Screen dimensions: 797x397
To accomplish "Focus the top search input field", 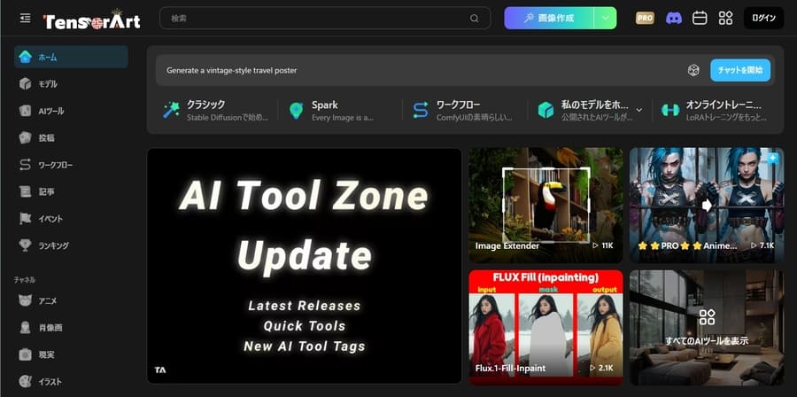I will tap(325, 19).
